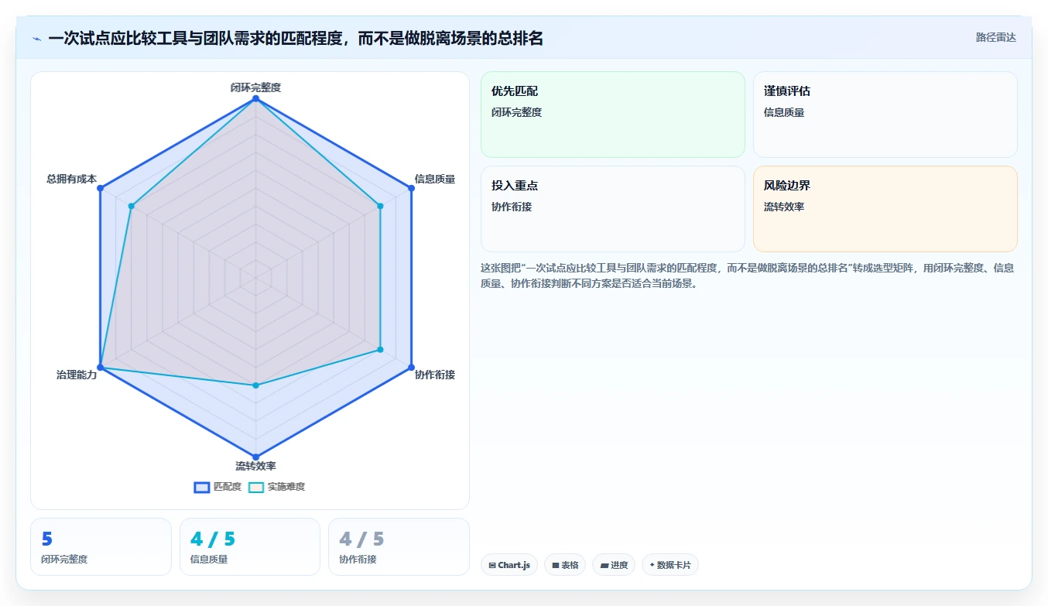Click 实施难度 data point on 协作衔接 axis

click(380, 350)
